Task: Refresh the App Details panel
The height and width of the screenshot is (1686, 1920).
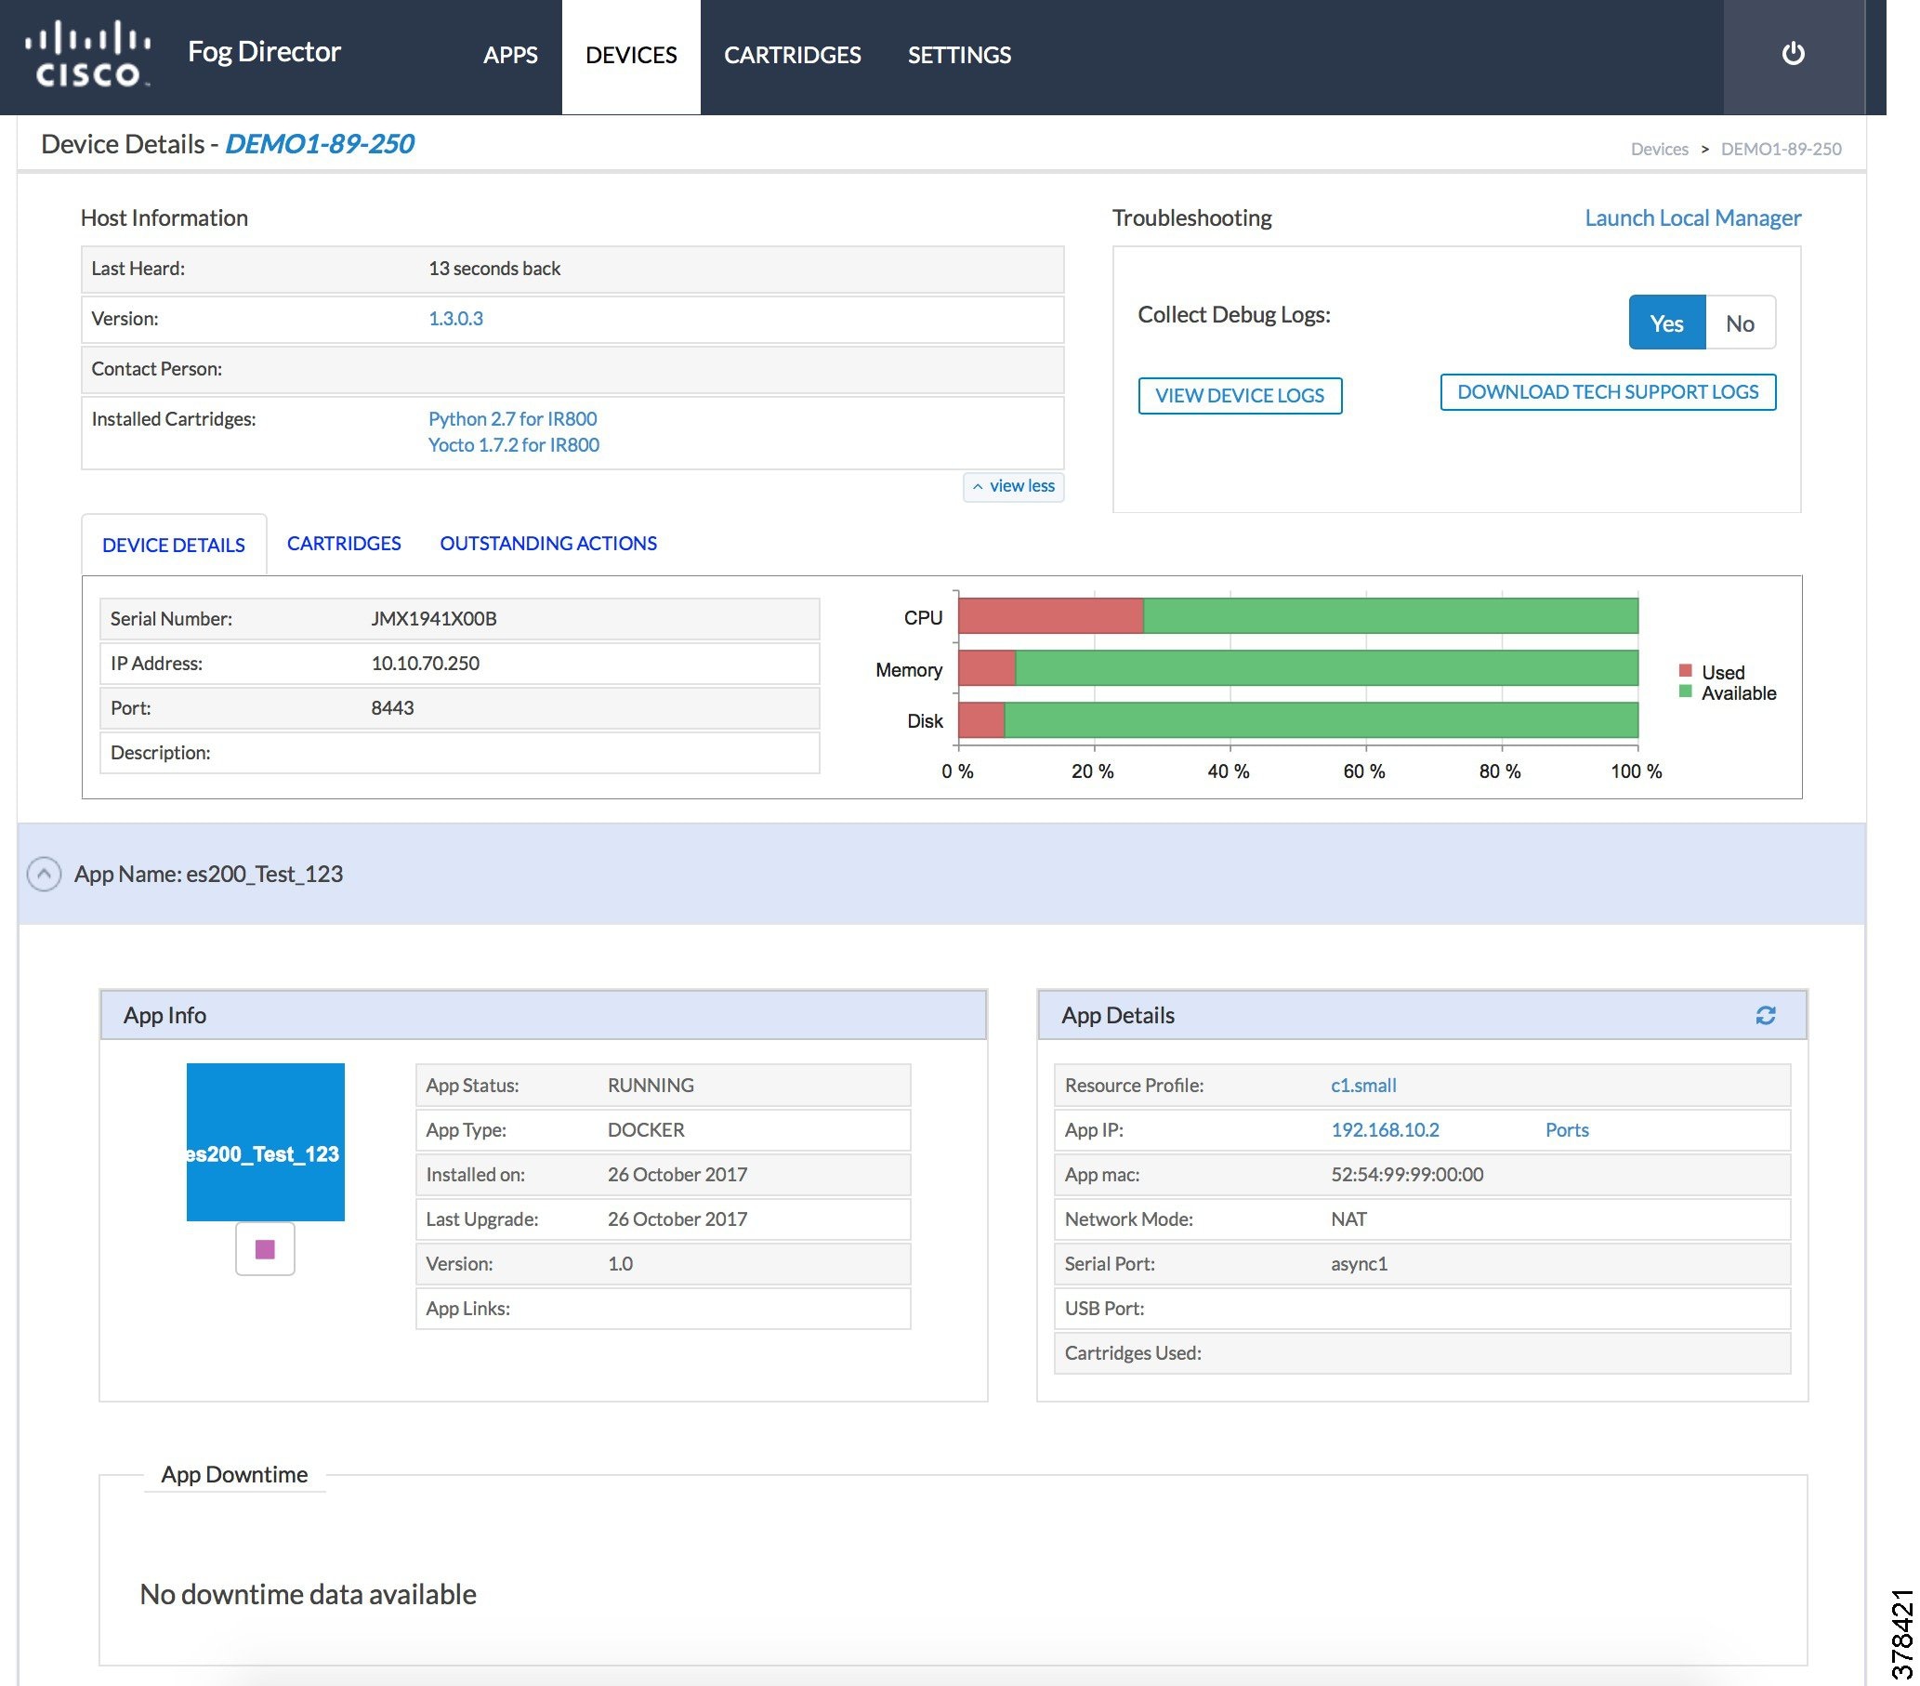Action: pos(1766,1016)
